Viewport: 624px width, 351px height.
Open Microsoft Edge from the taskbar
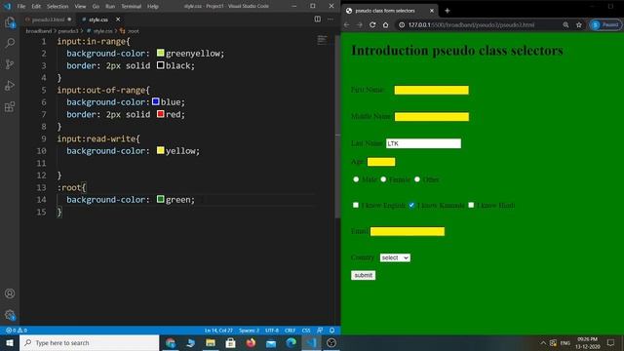tap(291, 342)
